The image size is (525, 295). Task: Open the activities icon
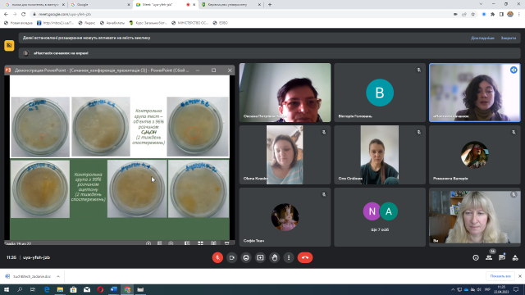[515, 257]
